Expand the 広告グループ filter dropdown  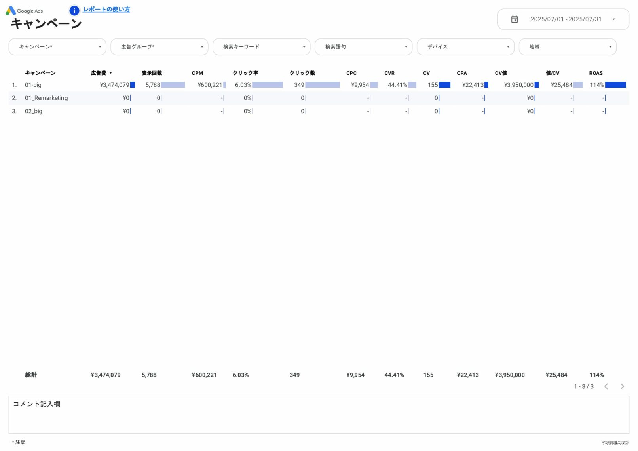point(159,47)
